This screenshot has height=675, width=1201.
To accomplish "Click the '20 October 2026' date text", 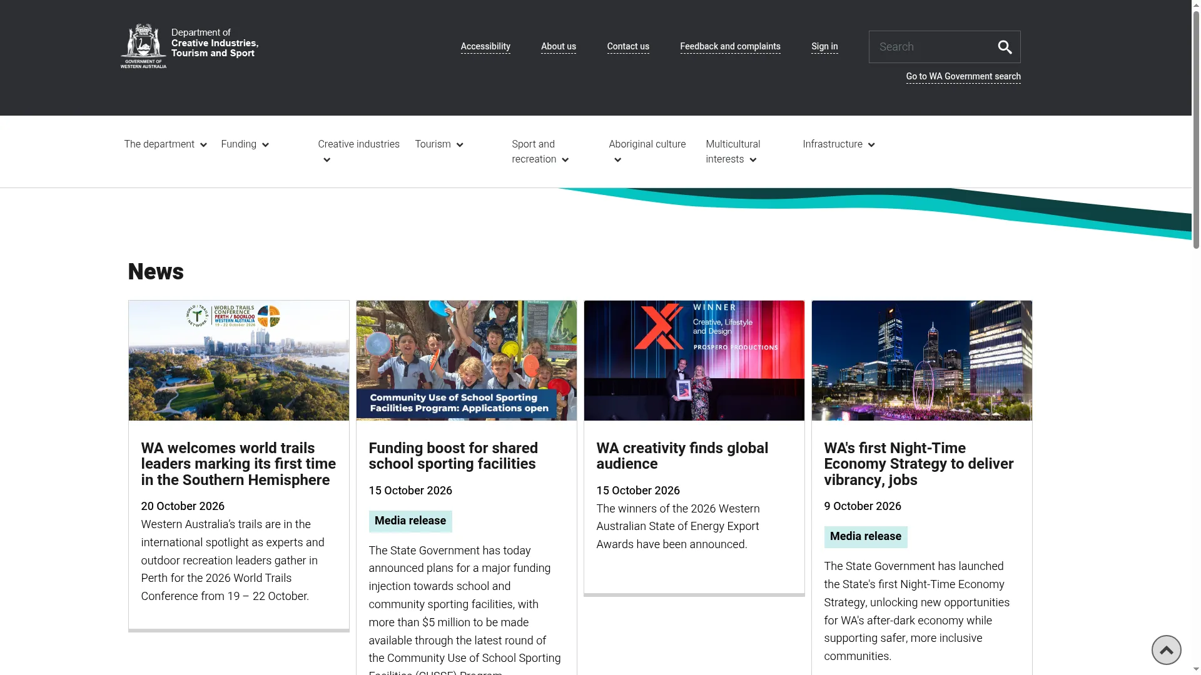I will click(x=183, y=506).
